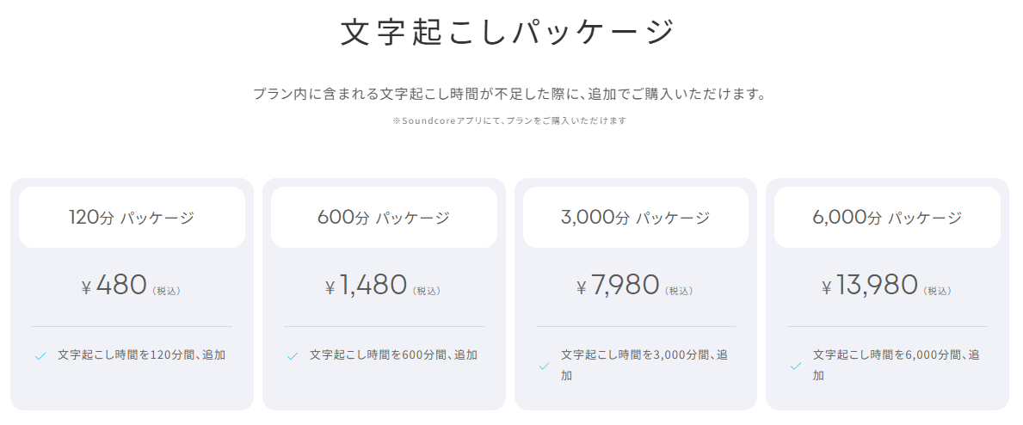
Task: Click the Soundcoreアプリ purchase note text
Action: click(x=509, y=121)
